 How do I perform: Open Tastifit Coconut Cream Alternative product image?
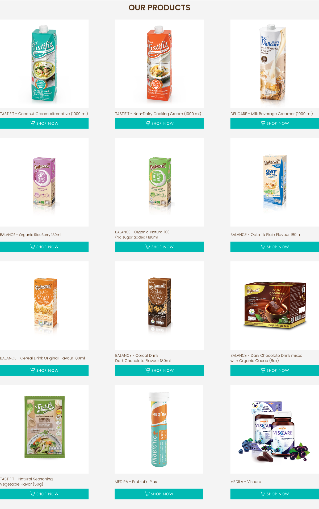(x=44, y=64)
